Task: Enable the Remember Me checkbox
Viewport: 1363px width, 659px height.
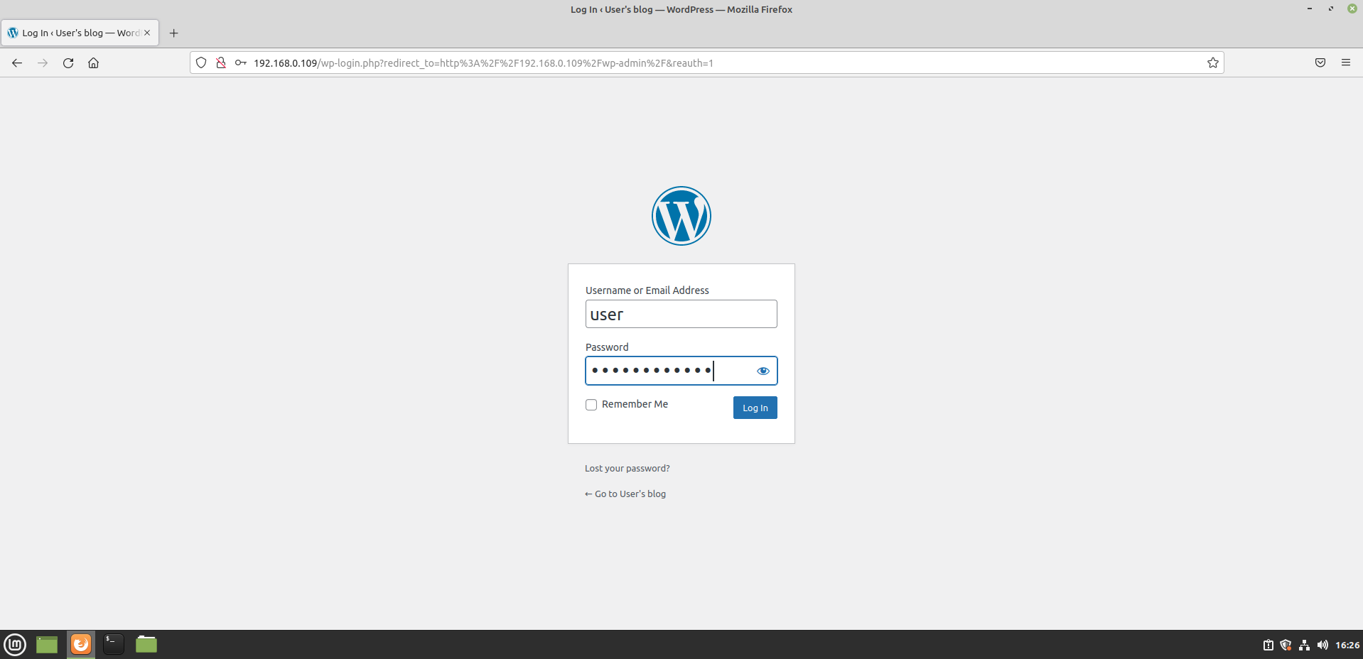Action: (x=591, y=405)
